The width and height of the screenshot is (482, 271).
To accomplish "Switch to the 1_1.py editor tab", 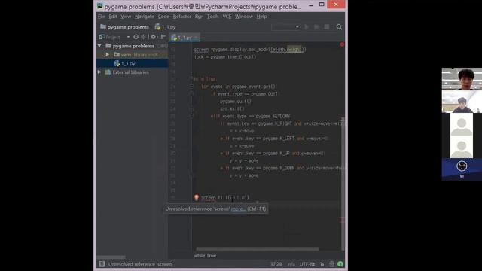I will click(x=184, y=38).
